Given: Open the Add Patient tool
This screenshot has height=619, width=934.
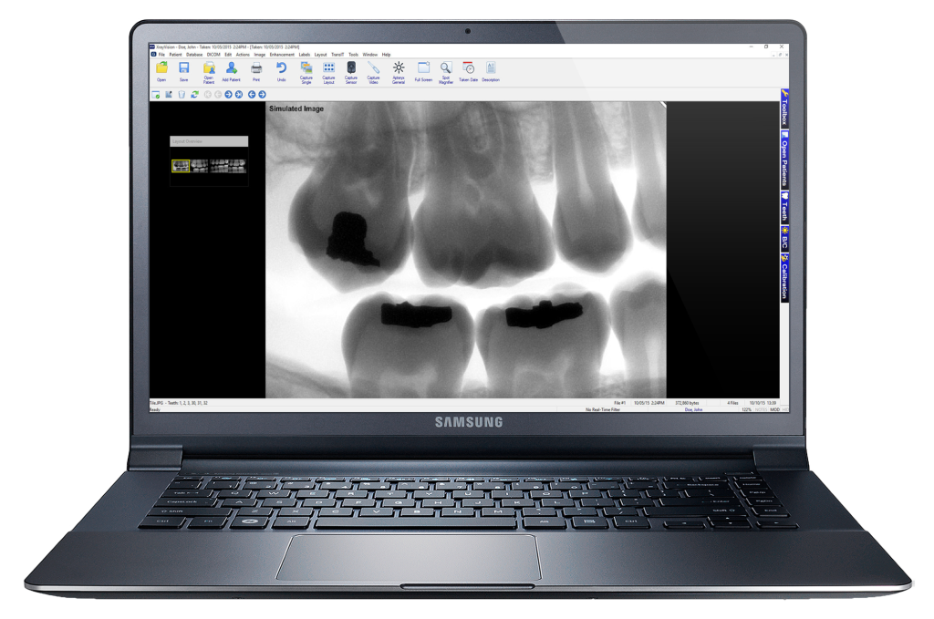Looking at the screenshot, I should click(x=232, y=69).
